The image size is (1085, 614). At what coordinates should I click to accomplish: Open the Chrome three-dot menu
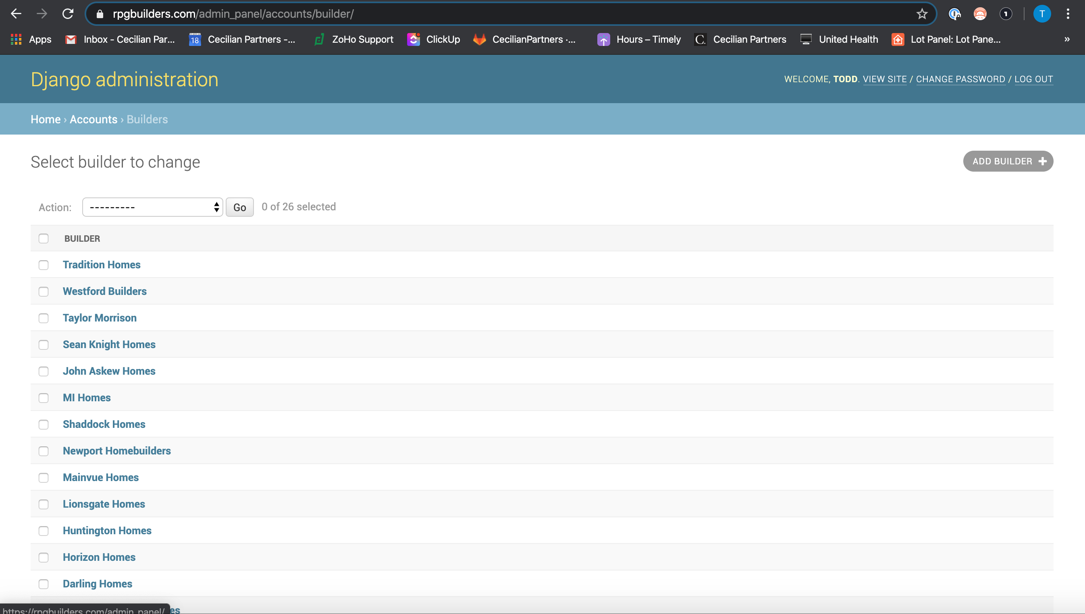[x=1068, y=14]
